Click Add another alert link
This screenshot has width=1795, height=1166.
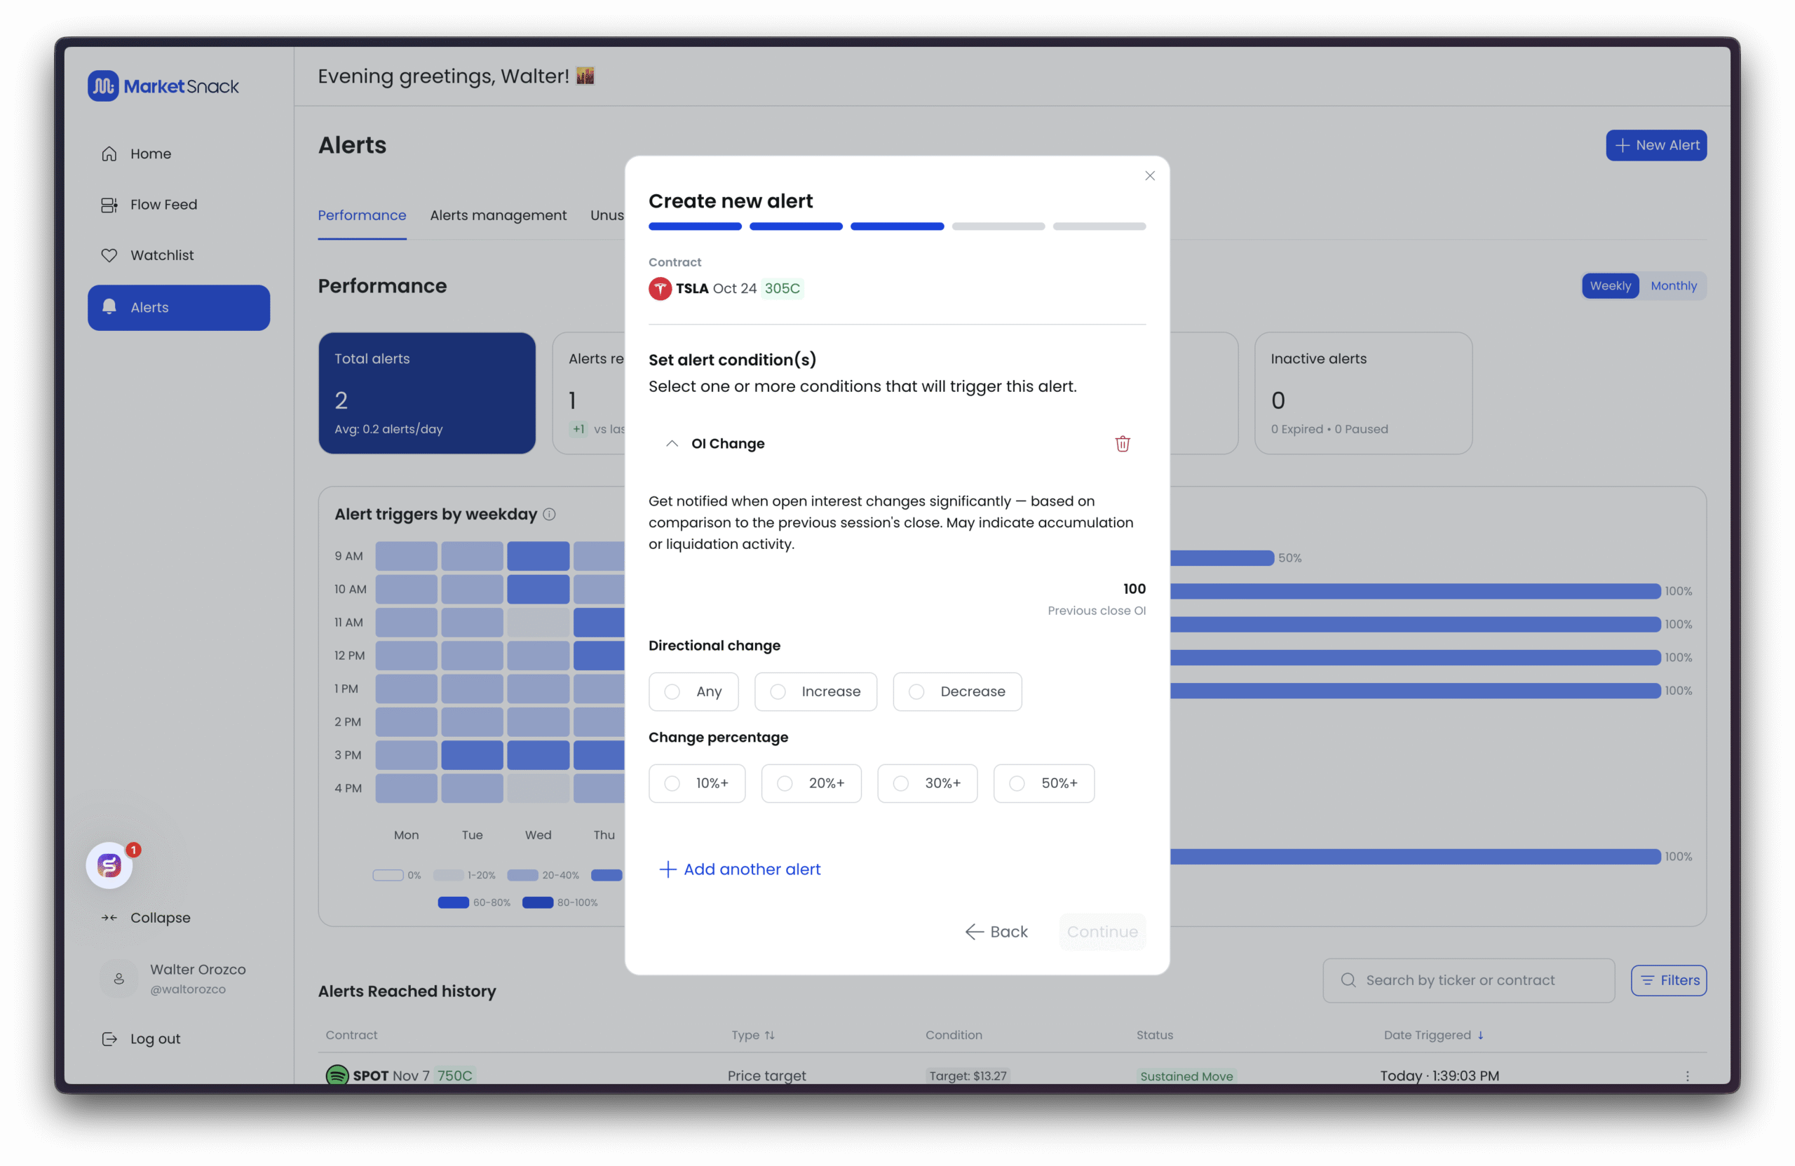[740, 869]
